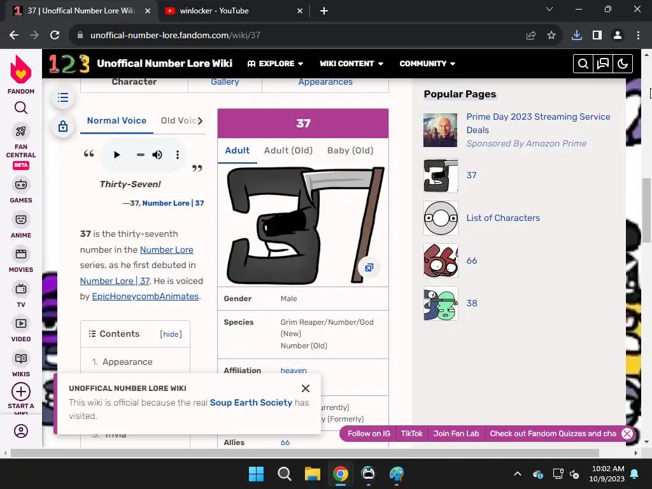Open the Video section icon

[x=21, y=323]
